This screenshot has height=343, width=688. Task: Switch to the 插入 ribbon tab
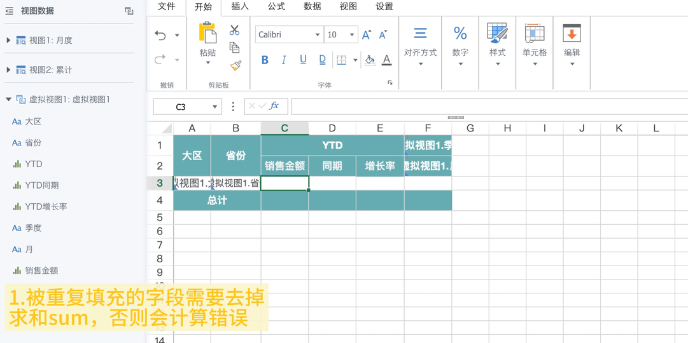[240, 6]
